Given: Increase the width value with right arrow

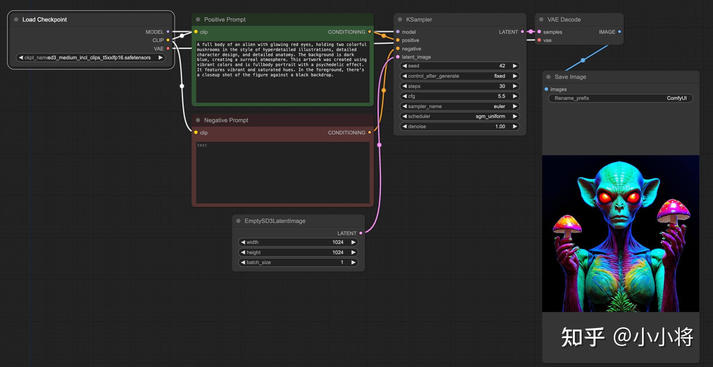Looking at the screenshot, I should coord(353,242).
